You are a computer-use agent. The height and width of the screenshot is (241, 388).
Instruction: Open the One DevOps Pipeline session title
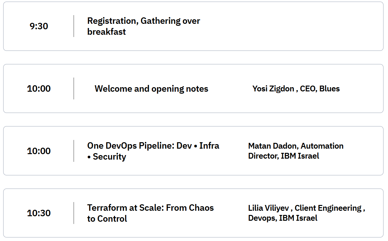click(x=153, y=146)
